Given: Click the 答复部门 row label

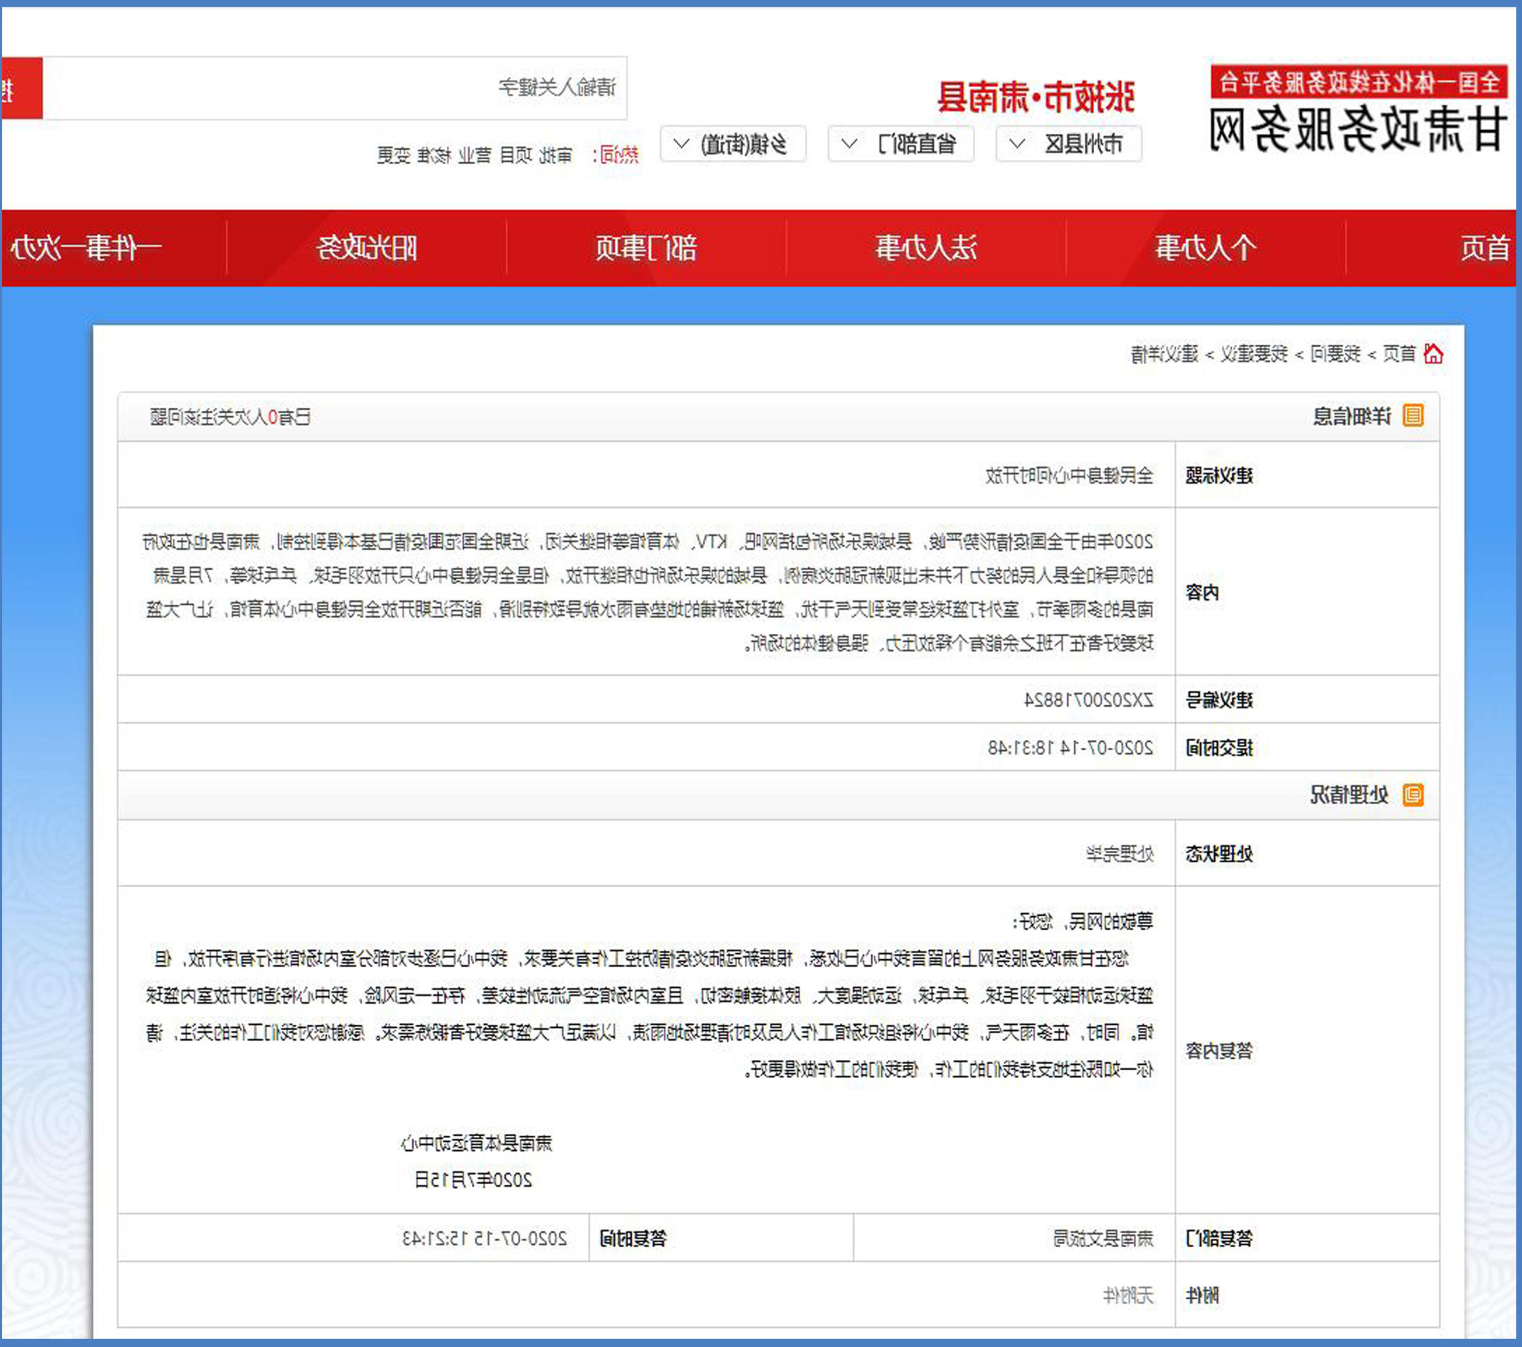Looking at the screenshot, I should click(1220, 1239).
